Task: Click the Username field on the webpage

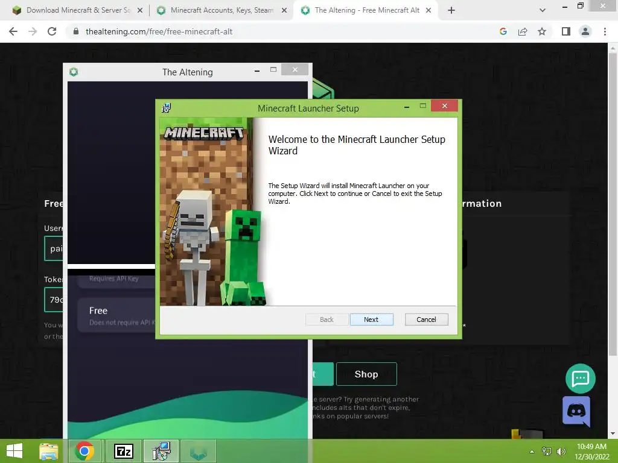Action: 54,248
